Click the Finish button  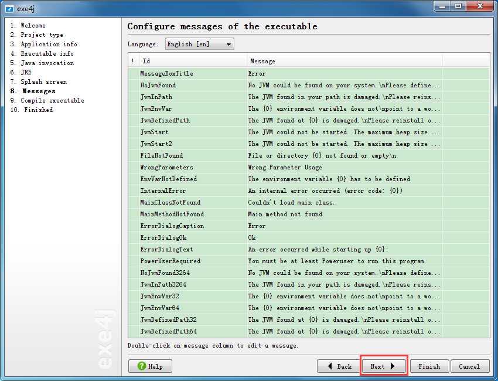coord(429,366)
